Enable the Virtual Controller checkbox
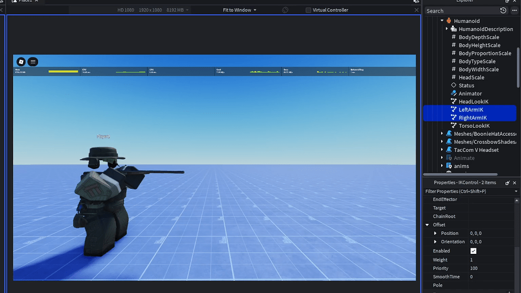Image resolution: width=521 pixels, height=293 pixels. pos(308,10)
